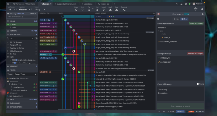The width and height of the screenshot is (217, 116).
Task: Click the search magnifier in top toolbar
Action: click(x=202, y=9)
